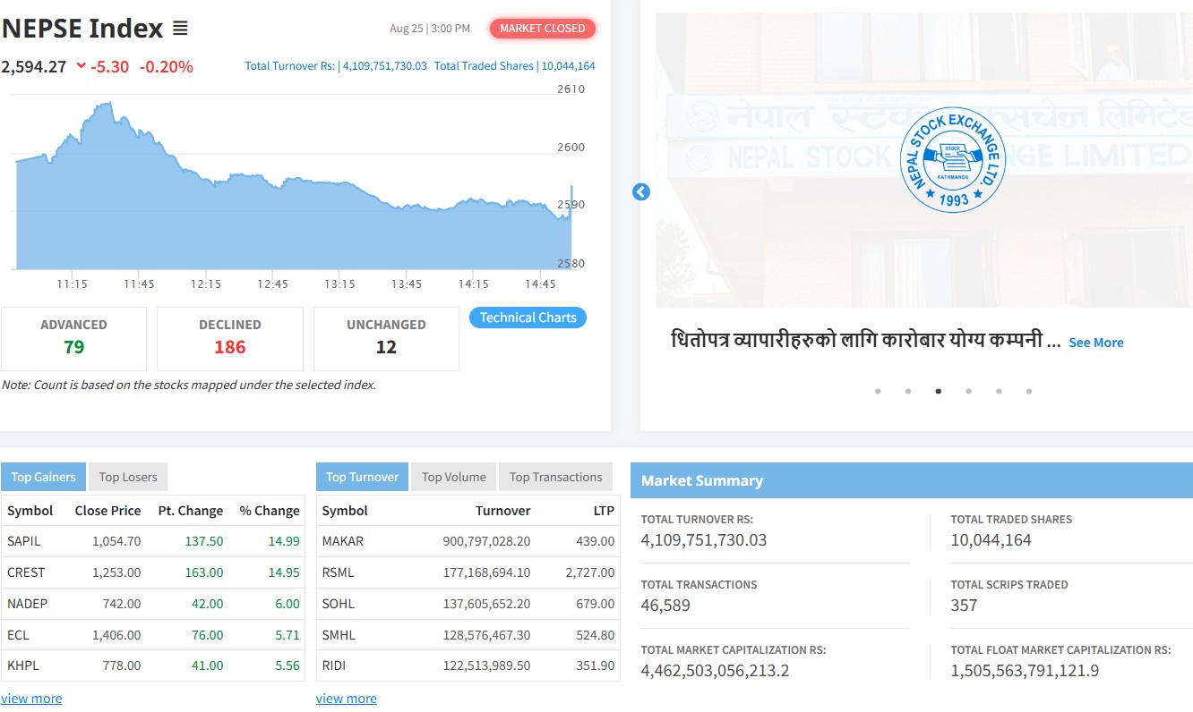Click the MARKET CLOSED status badge
1193x712 pixels.
tap(543, 29)
